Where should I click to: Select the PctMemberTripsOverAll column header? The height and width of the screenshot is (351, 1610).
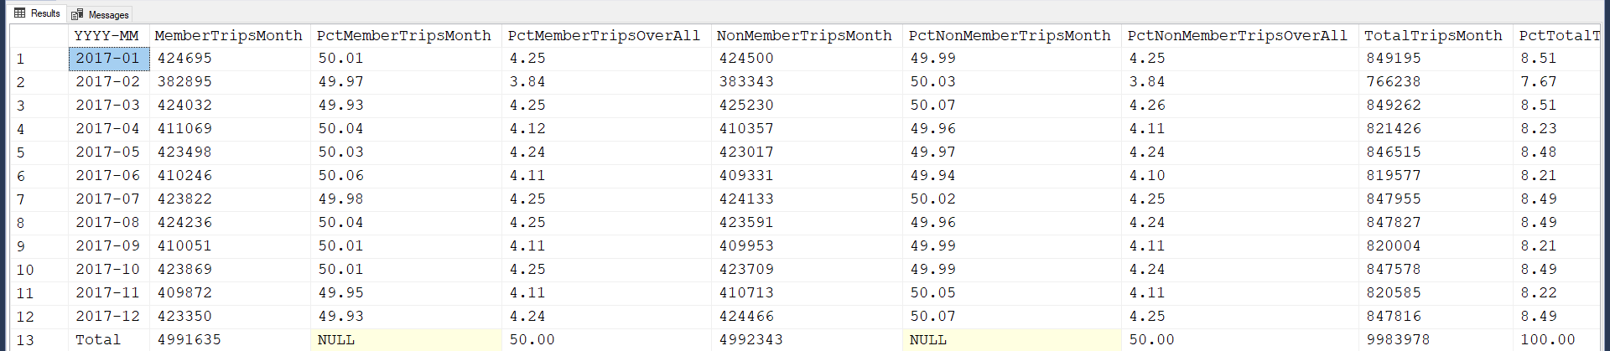click(x=604, y=35)
